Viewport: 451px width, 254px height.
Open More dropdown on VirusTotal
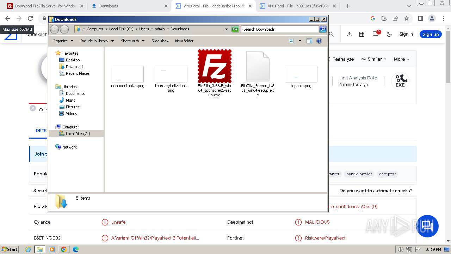pyautogui.click(x=401, y=59)
